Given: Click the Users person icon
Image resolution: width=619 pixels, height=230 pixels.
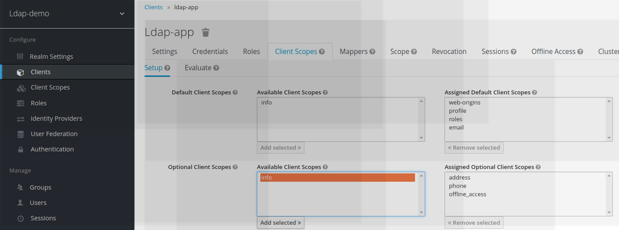Looking at the screenshot, I should (x=20, y=203).
